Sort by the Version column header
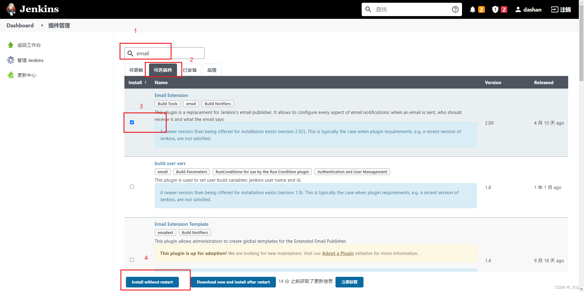 493,83
